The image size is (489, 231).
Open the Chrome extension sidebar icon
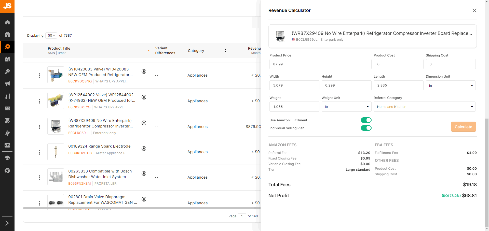7,170
